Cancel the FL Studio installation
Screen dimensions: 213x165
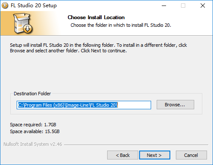[191, 155]
